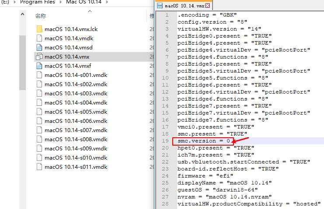
Task: Click the macOS 10.14-s002.vmdk file icon
Action: coord(39,84)
